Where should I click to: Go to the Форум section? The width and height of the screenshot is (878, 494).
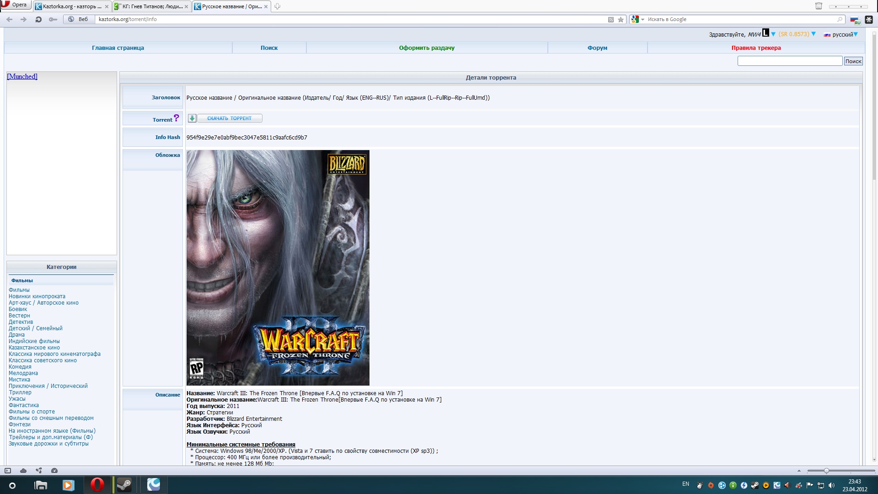click(597, 48)
